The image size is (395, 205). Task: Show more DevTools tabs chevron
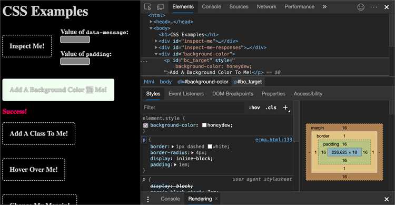click(324, 7)
